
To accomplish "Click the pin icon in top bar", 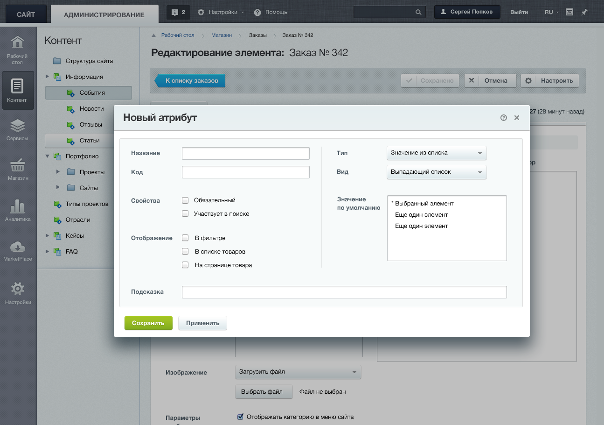I will point(584,12).
